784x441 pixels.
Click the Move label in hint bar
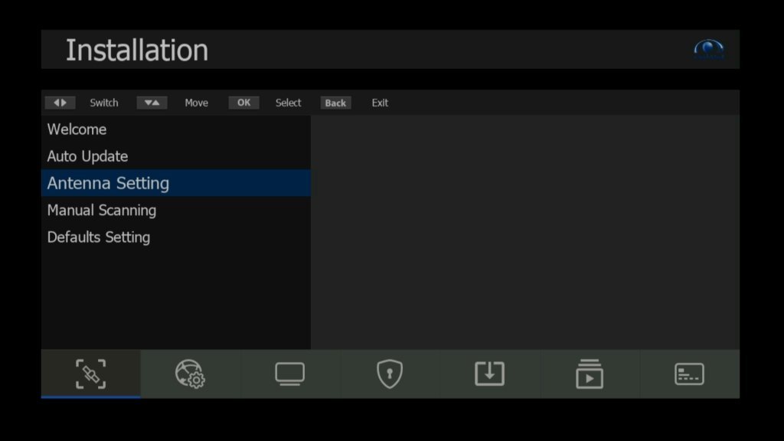coord(197,103)
